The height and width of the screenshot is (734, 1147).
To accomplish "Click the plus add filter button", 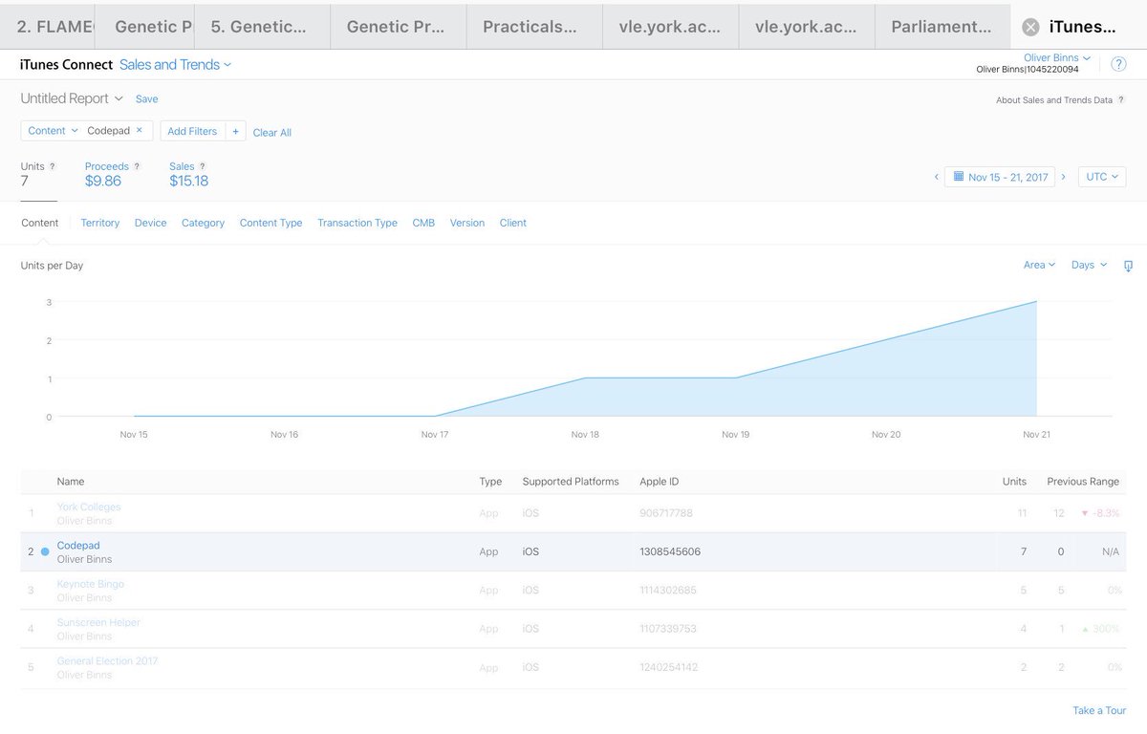I will click(235, 131).
